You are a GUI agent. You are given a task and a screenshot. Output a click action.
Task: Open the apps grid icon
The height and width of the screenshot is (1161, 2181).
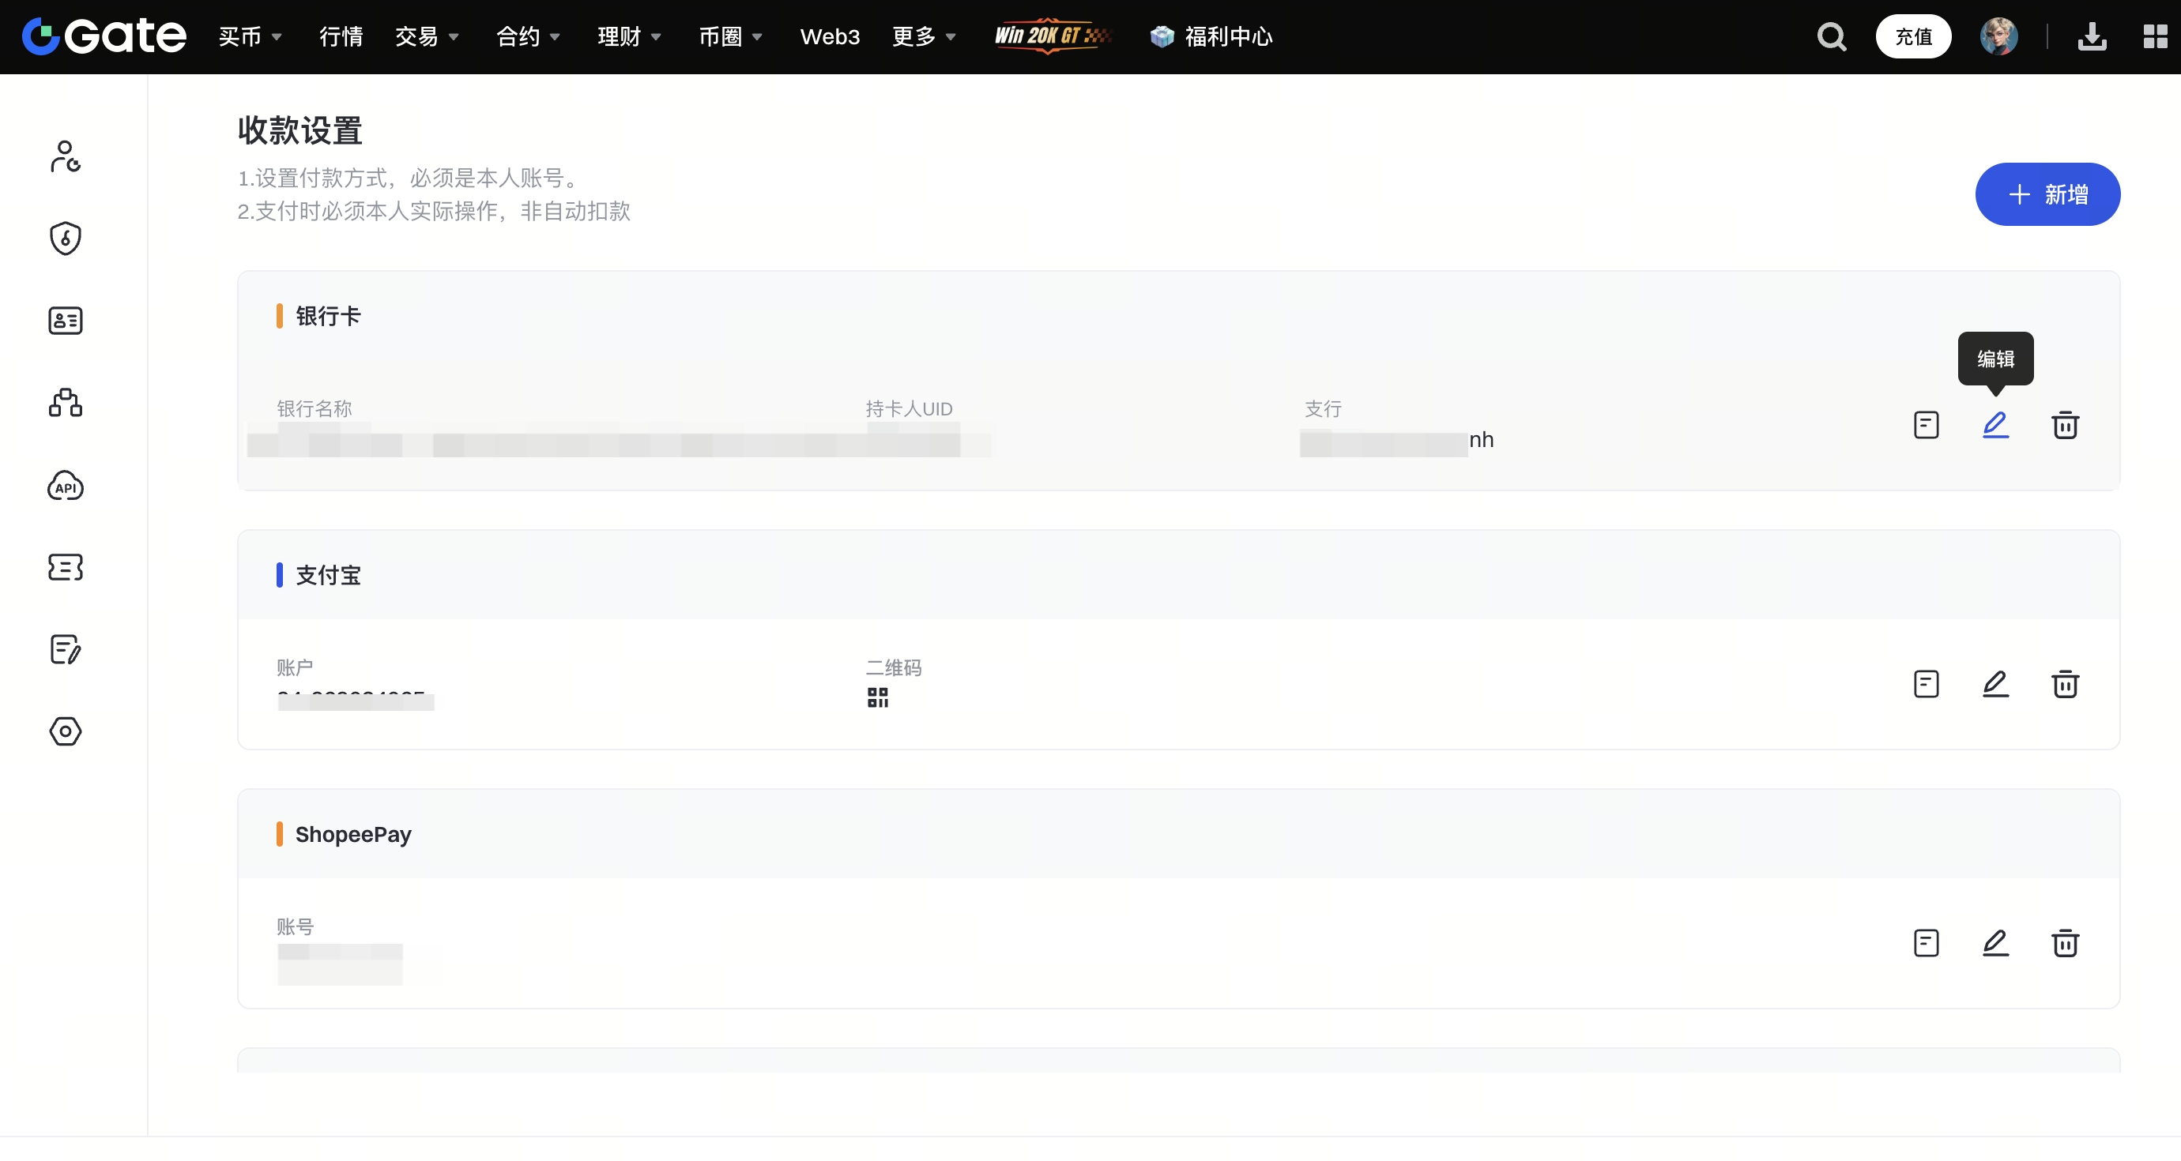[x=2154, y=36]
